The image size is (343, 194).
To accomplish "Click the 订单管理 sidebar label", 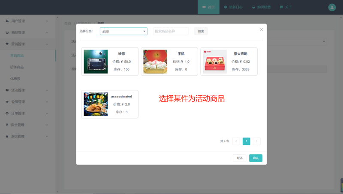I will pyautogui.click(x=18, y=113).
